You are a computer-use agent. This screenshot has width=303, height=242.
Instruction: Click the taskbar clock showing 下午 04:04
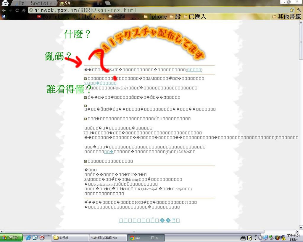click(293, 238)
